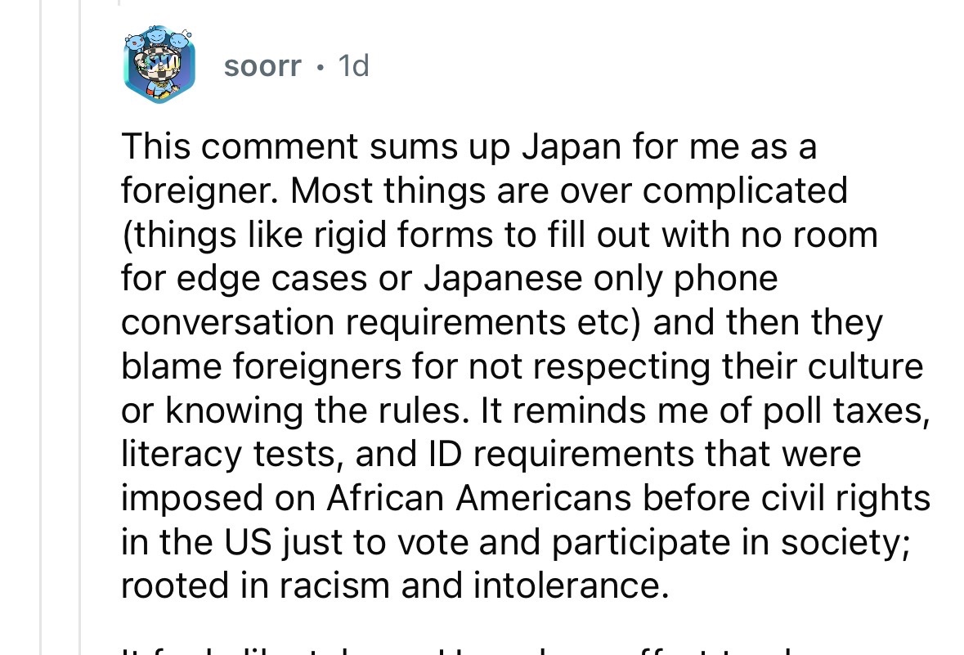Screen dimensions: 964x655
Task: Click the parent comment line above the avatar
Action: 119,3
